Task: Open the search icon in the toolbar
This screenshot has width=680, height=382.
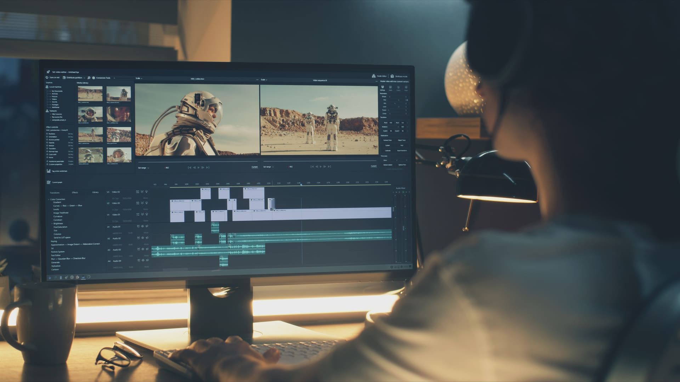Action: (x=89, y=77)
